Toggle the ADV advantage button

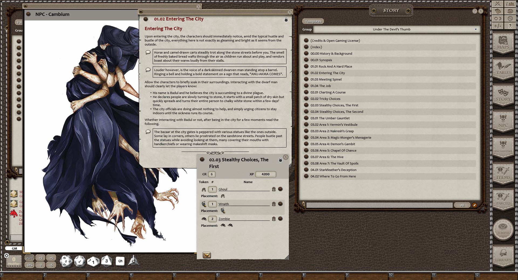coord(30,258)
